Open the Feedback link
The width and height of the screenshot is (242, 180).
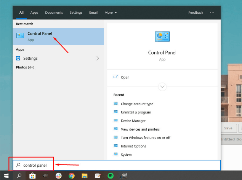point(196,13)
